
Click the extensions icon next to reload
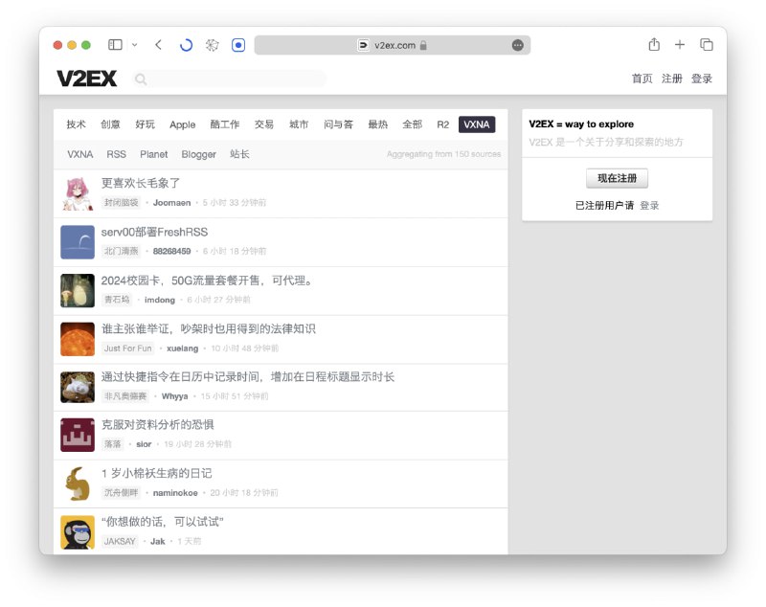click(213, 44)
